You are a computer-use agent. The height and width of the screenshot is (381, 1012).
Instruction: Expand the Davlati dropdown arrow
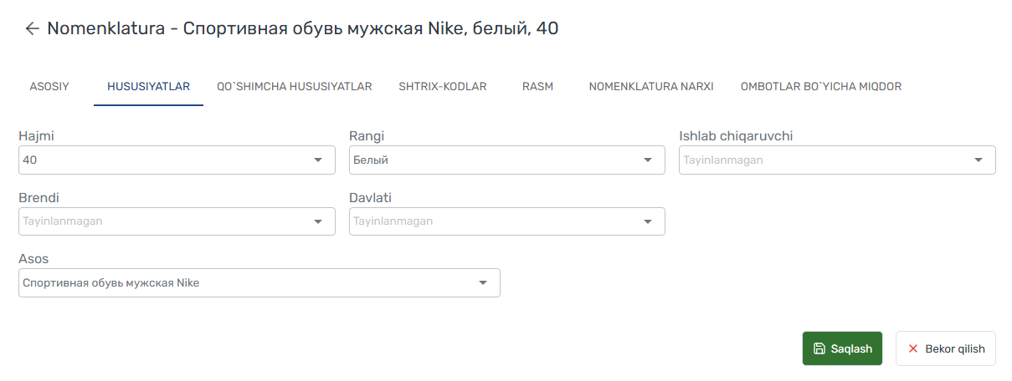[648, 221]
